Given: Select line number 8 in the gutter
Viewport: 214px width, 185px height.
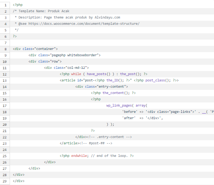Looking at the screenshot, I should point(6,49).
